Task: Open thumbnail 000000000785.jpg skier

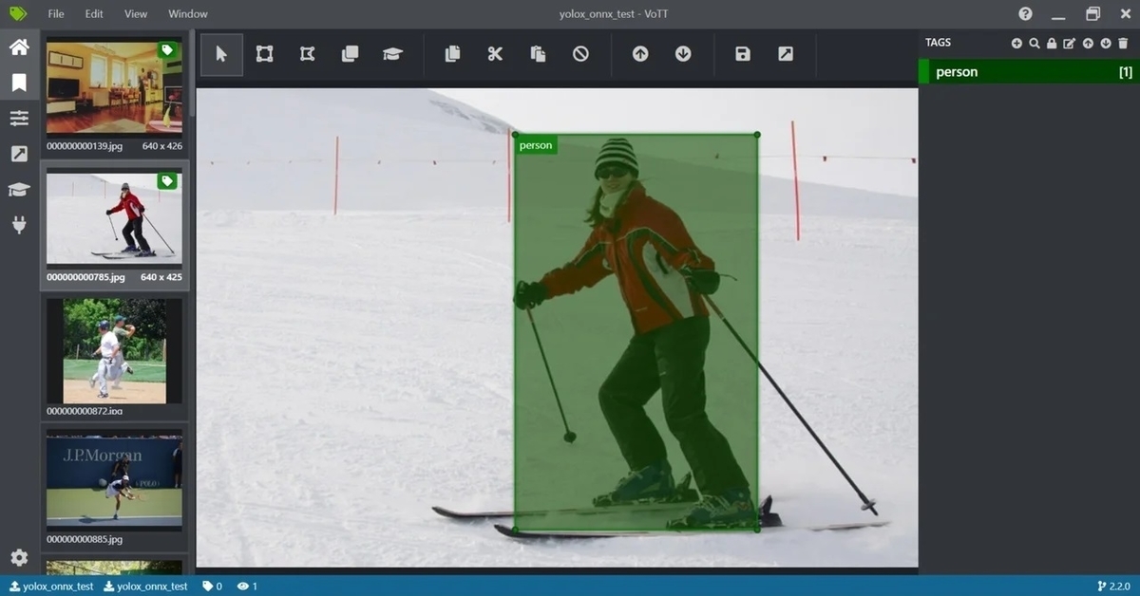Action: click(114, 217)
